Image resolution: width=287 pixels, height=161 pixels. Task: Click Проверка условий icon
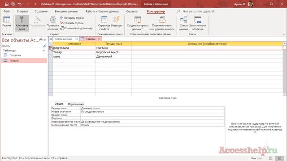[x=53, y=23]
